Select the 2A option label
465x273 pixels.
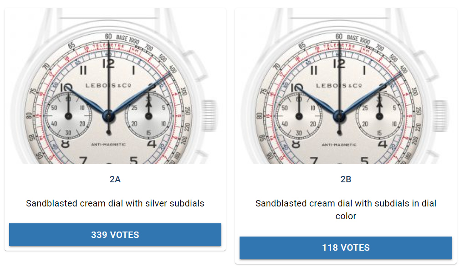[115, 179]
